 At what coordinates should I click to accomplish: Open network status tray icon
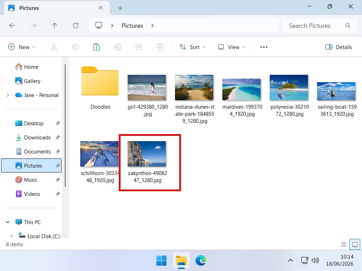304,260
